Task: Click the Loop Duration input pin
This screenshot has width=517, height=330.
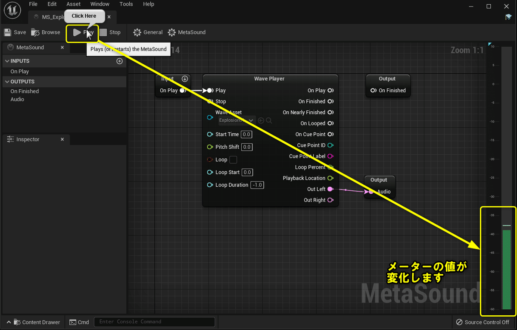Action: 210,185
